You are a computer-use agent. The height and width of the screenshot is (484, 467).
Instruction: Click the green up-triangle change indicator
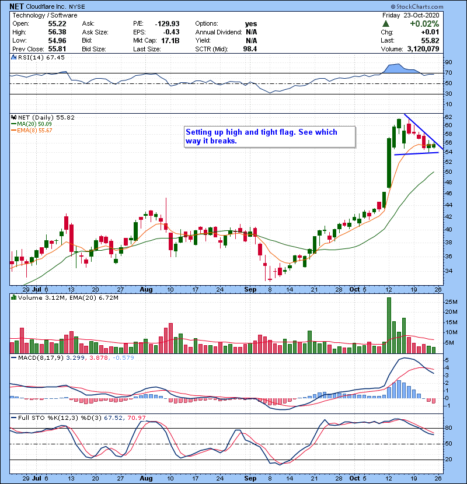click(x=385, y=24)
